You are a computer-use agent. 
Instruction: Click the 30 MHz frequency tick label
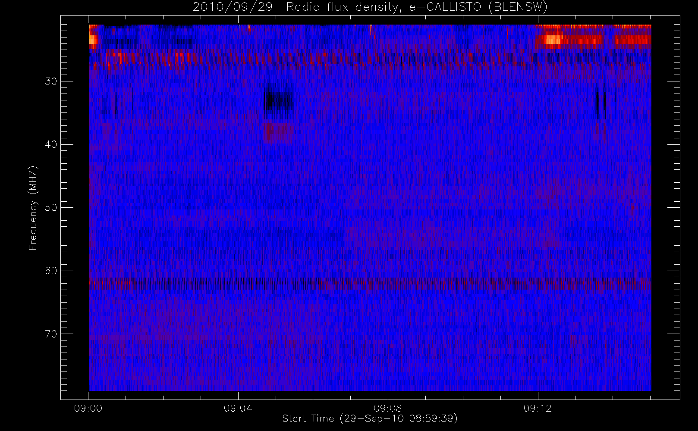(50, 81)
